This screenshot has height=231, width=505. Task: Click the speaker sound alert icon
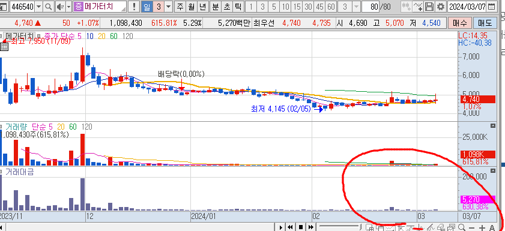click(60, 7)
